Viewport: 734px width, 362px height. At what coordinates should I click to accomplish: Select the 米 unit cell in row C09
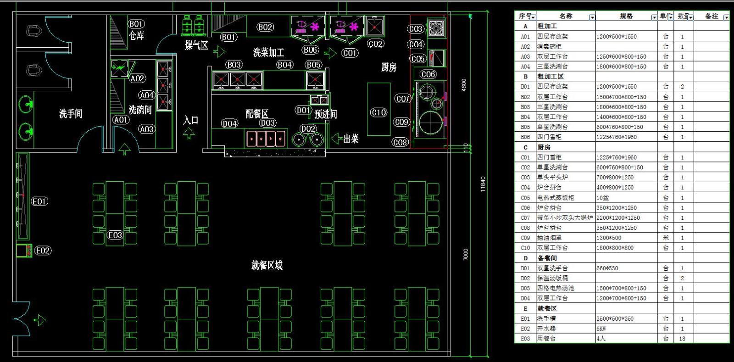click(666, 238)
